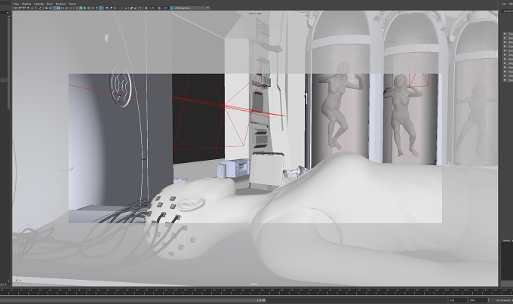Click the Screen Space Ambient Occlusion icon
This screenshot has width=513, height=304.
coord(107,8)
